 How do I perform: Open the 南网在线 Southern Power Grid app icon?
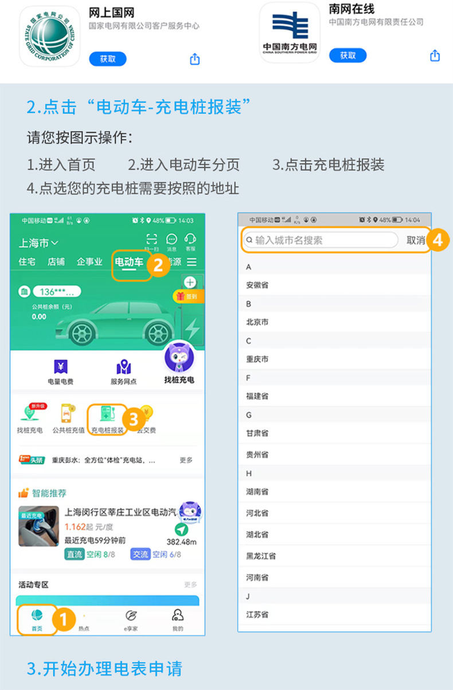[x=290, y=33]
